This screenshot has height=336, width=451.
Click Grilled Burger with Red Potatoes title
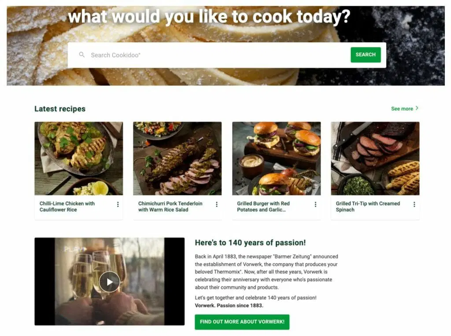[263, 207]
